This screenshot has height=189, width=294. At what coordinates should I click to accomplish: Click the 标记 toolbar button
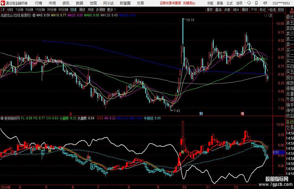point(263,10)
